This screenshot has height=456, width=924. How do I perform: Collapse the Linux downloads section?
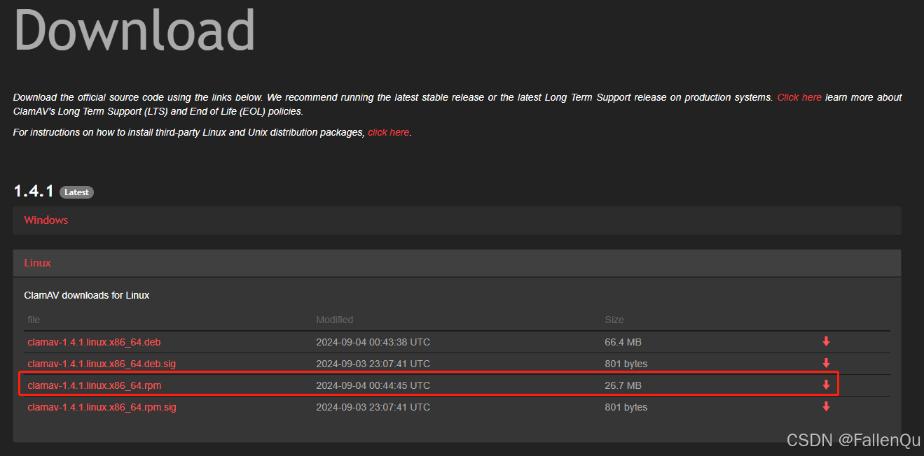(x=457, y=263)
